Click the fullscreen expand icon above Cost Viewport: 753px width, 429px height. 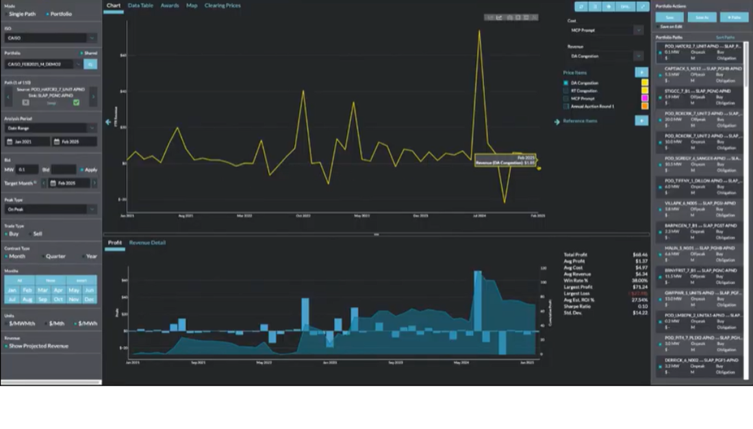pyautogui.click(x=643, y=6)
